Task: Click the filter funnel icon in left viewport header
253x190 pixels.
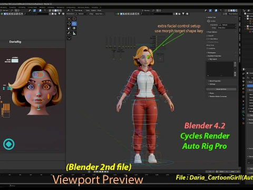Action: point(59,14)
